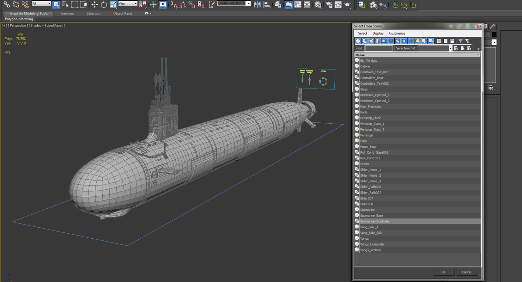This screenshot has height=282, width=522.
Task: Click the Bind to Space Warp icon
Action: click(25, 5)
